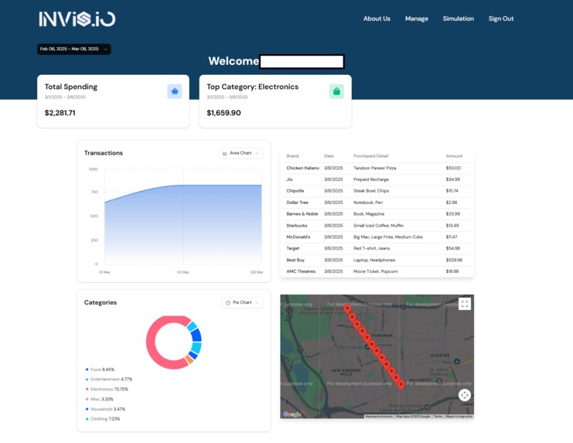The height and width of the screenshot is (443, 573).
Task: Click the Laptop, Headphones purchase detail
Action: pyautogui.click(x=374, y=260)
